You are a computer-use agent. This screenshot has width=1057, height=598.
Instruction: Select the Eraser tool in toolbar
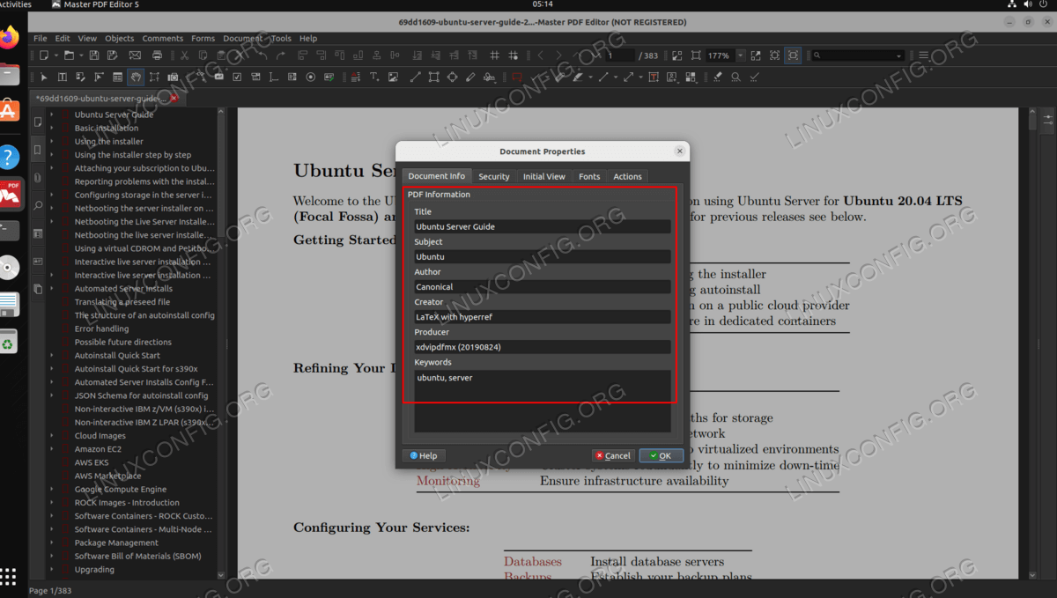[x=717, y=77]
